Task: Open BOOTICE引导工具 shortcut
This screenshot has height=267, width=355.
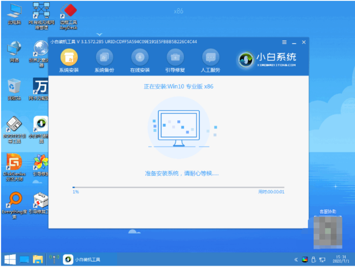Action: [x=14, y=130]
